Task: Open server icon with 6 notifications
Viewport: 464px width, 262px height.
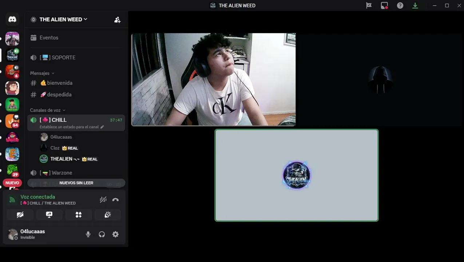Action: point(12,71)
